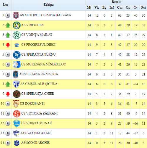Click the CS Voința Mailat green badge
This screenshot has width=147, height=148.
(17, 35)
